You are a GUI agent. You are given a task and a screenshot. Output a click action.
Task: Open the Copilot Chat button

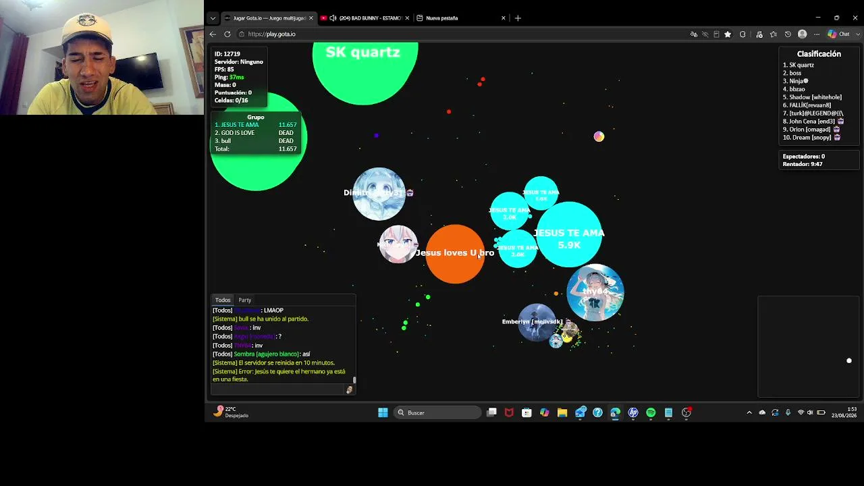click(x=839, y=34)
